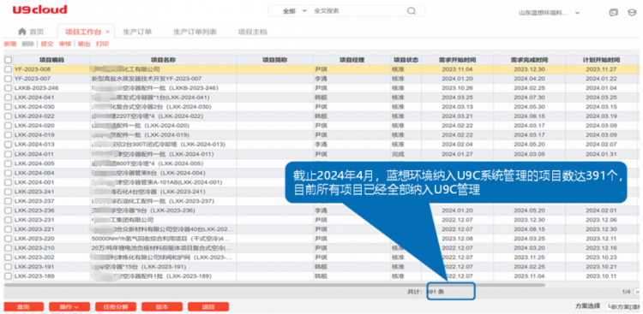Check the box for row YF-2023-007
Viewport: 643px width, 314px height.
[9, 79]
